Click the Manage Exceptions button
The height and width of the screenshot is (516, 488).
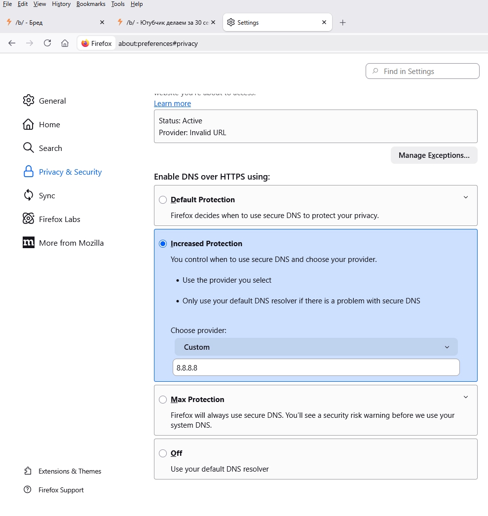coord(434,155)
